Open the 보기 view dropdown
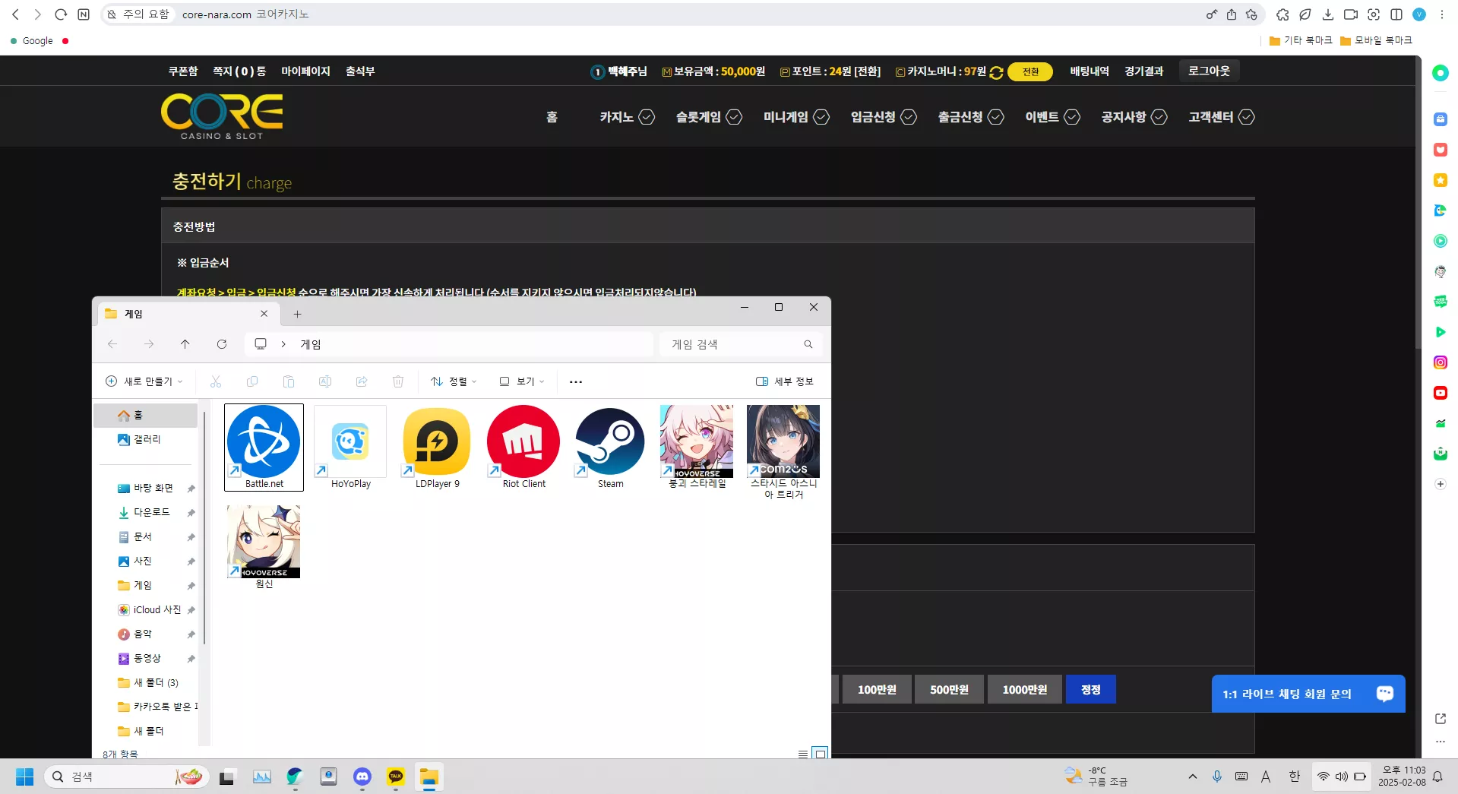1458x794 pixels. pyautogui.click(x=522, y=381)
